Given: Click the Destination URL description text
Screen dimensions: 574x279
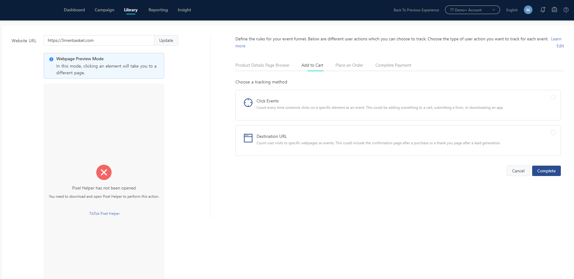Looking at the screenshot, I should tap(378, 143).
